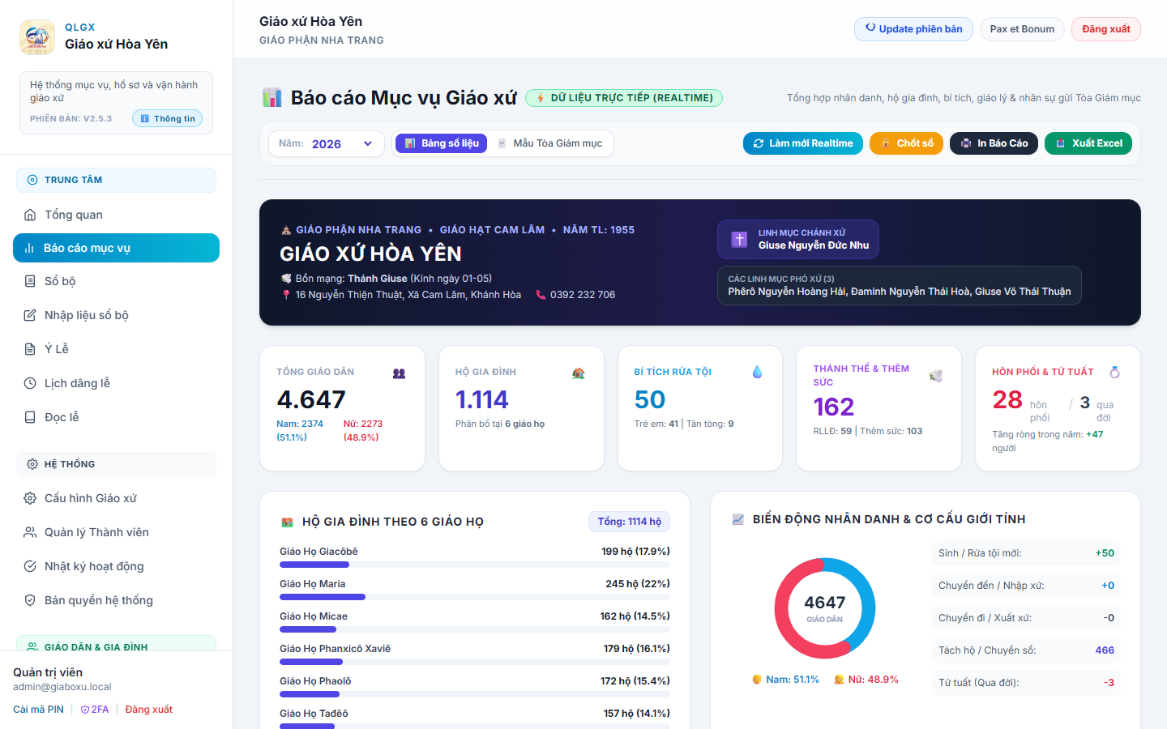
Task: Switch to Bảng số liệu tab
Action: pyautogui.click(x=442, y=143)
